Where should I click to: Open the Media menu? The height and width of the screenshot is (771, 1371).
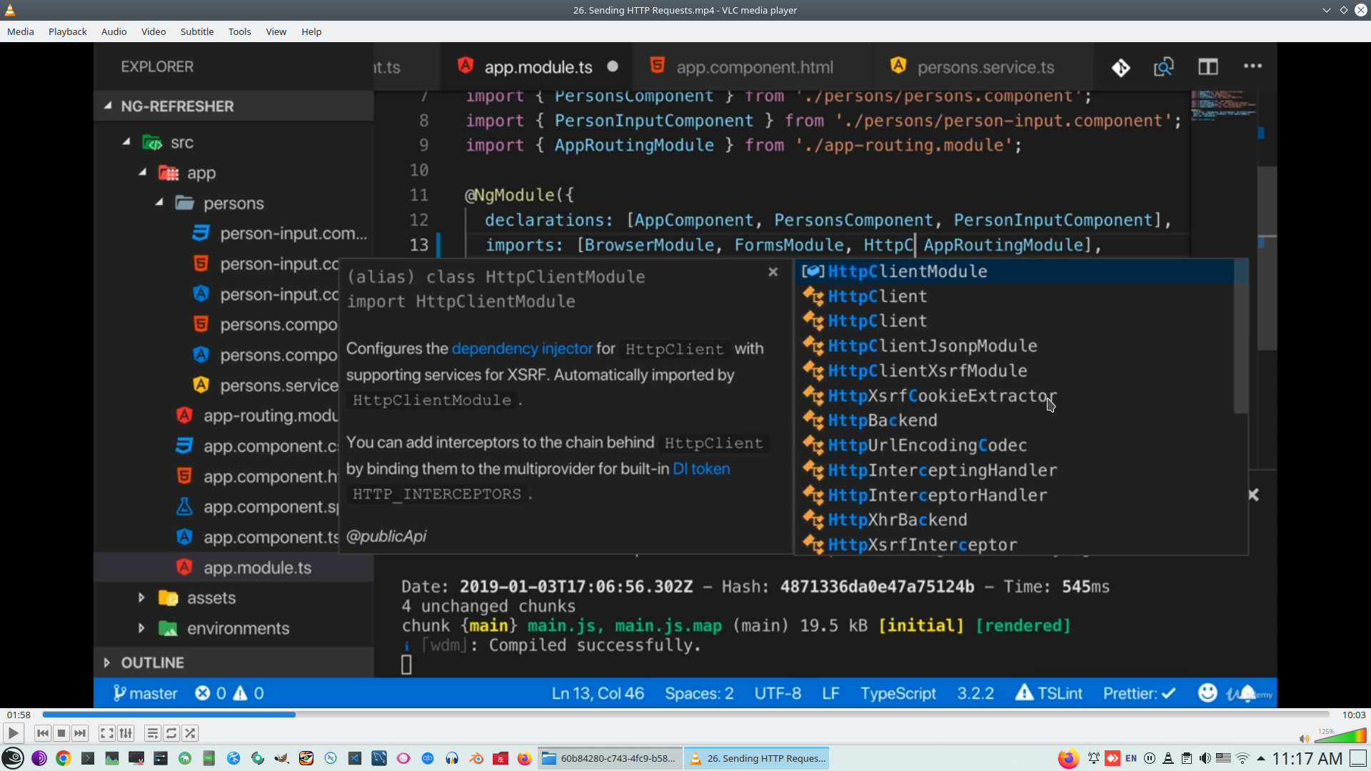coord(20,31)
